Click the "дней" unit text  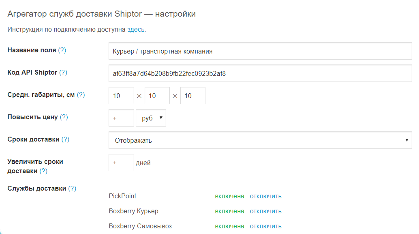tap(143, 163)
